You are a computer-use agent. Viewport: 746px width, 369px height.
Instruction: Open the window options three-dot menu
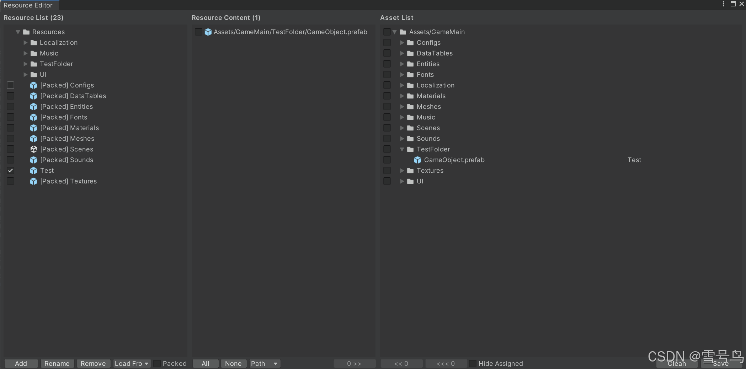pyautogui.click(x=724, y=4)
